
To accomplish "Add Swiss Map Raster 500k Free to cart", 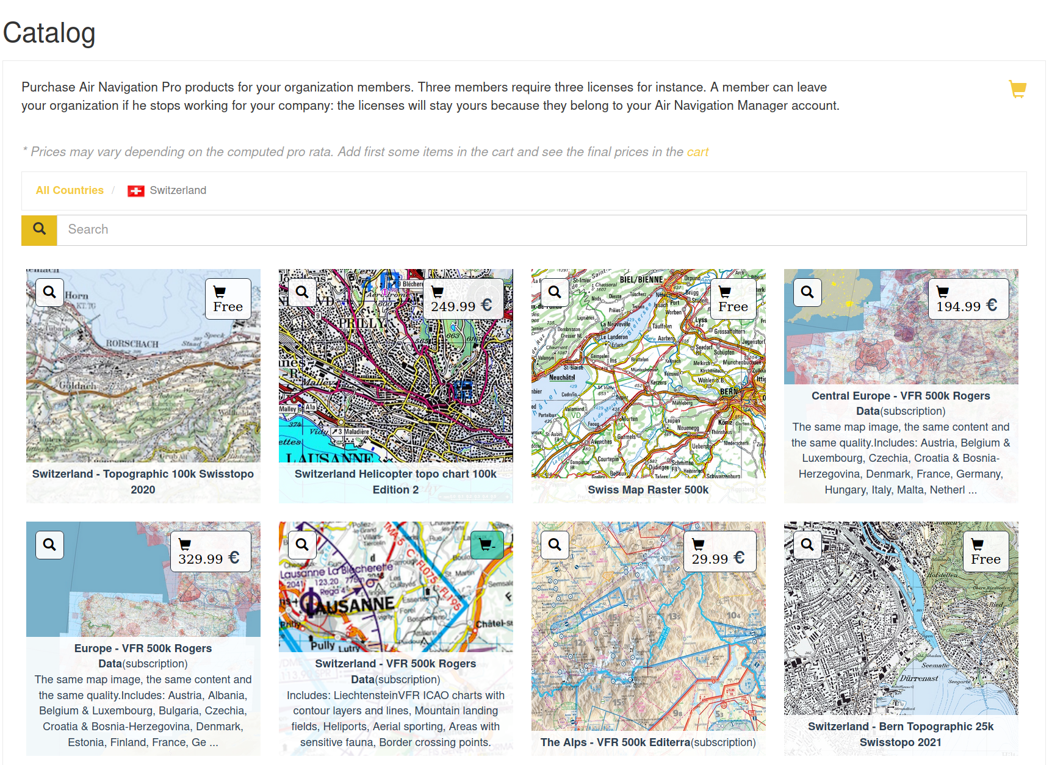I will tap(733, 299).
